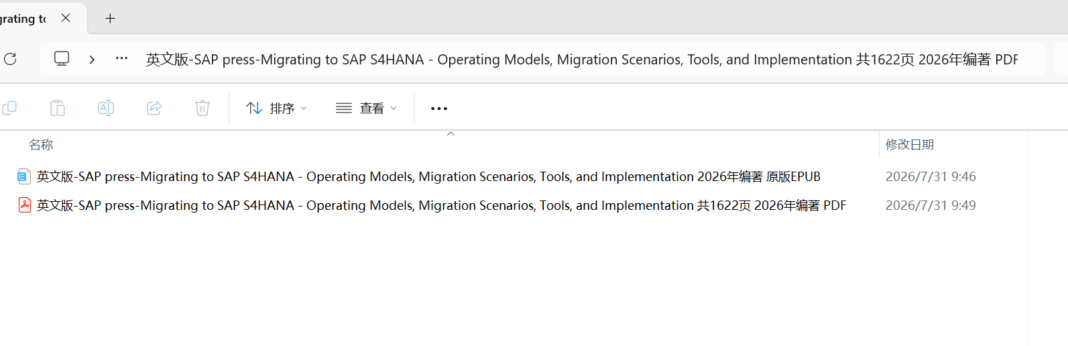Click the folder path in address bar
The height and width of the screenshot is (346, 1068).
pos(581,60)
